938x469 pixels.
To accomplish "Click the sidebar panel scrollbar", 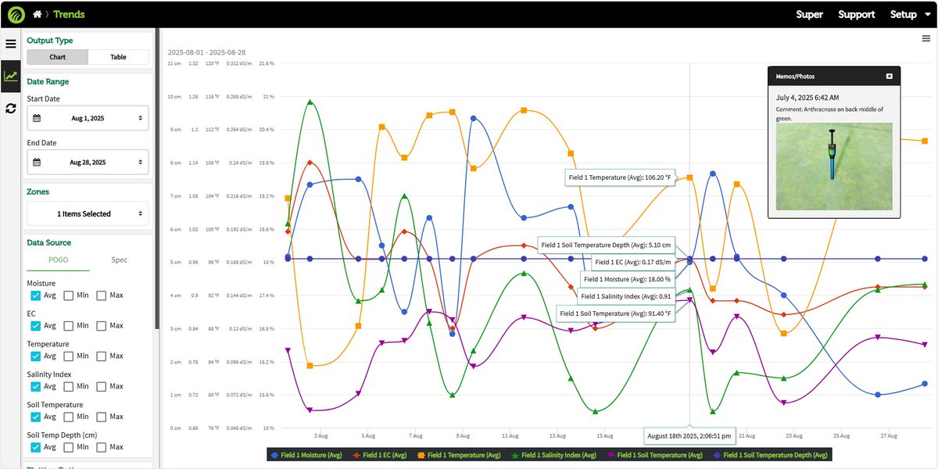I will point(157,180).
